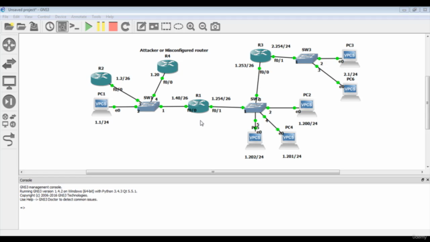Viewport: 430px width, 242px height.
Task: Select the PC6 VPCS node
Action: click(350, 92)
